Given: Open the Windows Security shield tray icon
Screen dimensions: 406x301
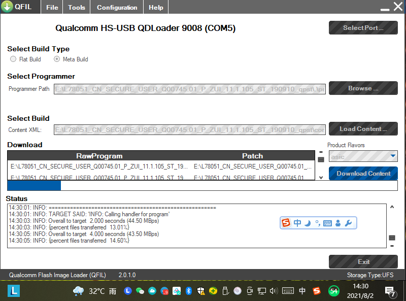Looking at the screenshot, I should 201,291.
